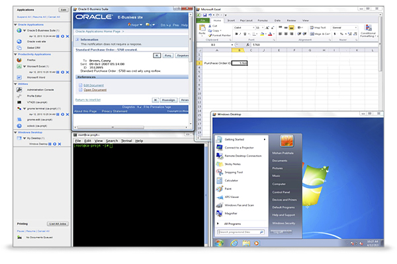Click the Excel formula bar input
Screen dimensions: 397x264
314,45
